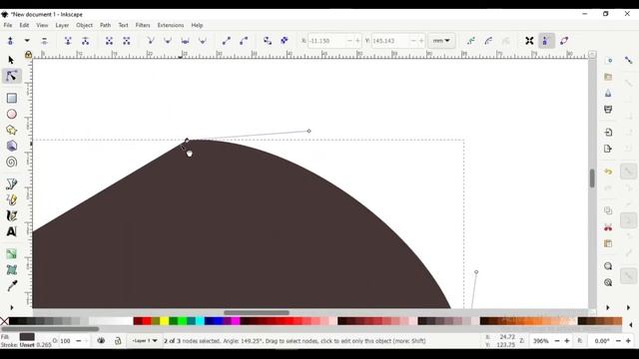Screen dimensions: 639x359
Task: Open the View menu
Action: click(x=42, y=25)
